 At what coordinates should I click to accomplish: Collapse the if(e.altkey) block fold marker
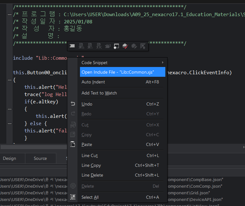click(10, 109)
